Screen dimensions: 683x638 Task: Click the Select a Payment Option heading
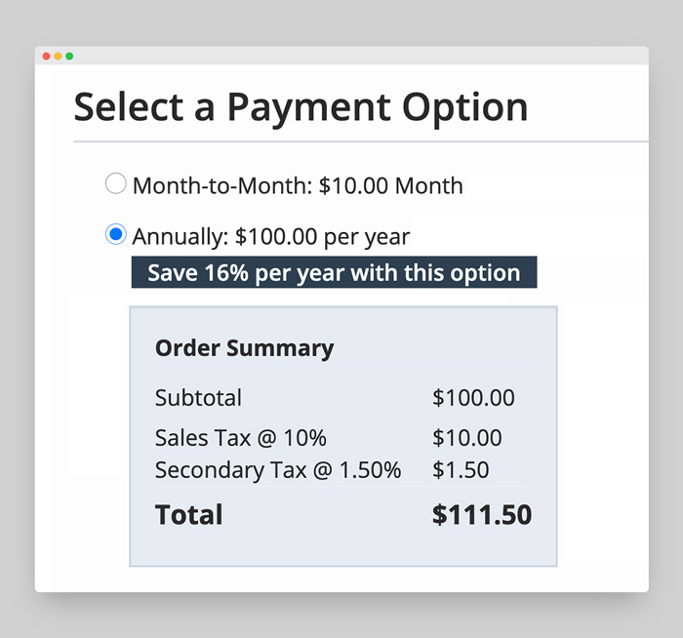pyautogui.click(x=301, y=107)
